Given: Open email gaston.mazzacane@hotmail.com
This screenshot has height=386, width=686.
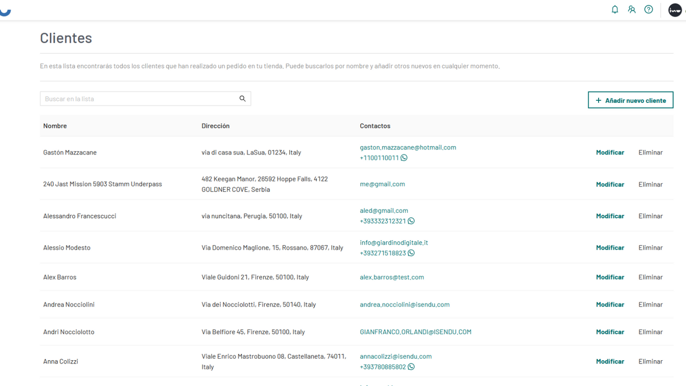Looking at the screenshot, I should (x=408, y=147).
